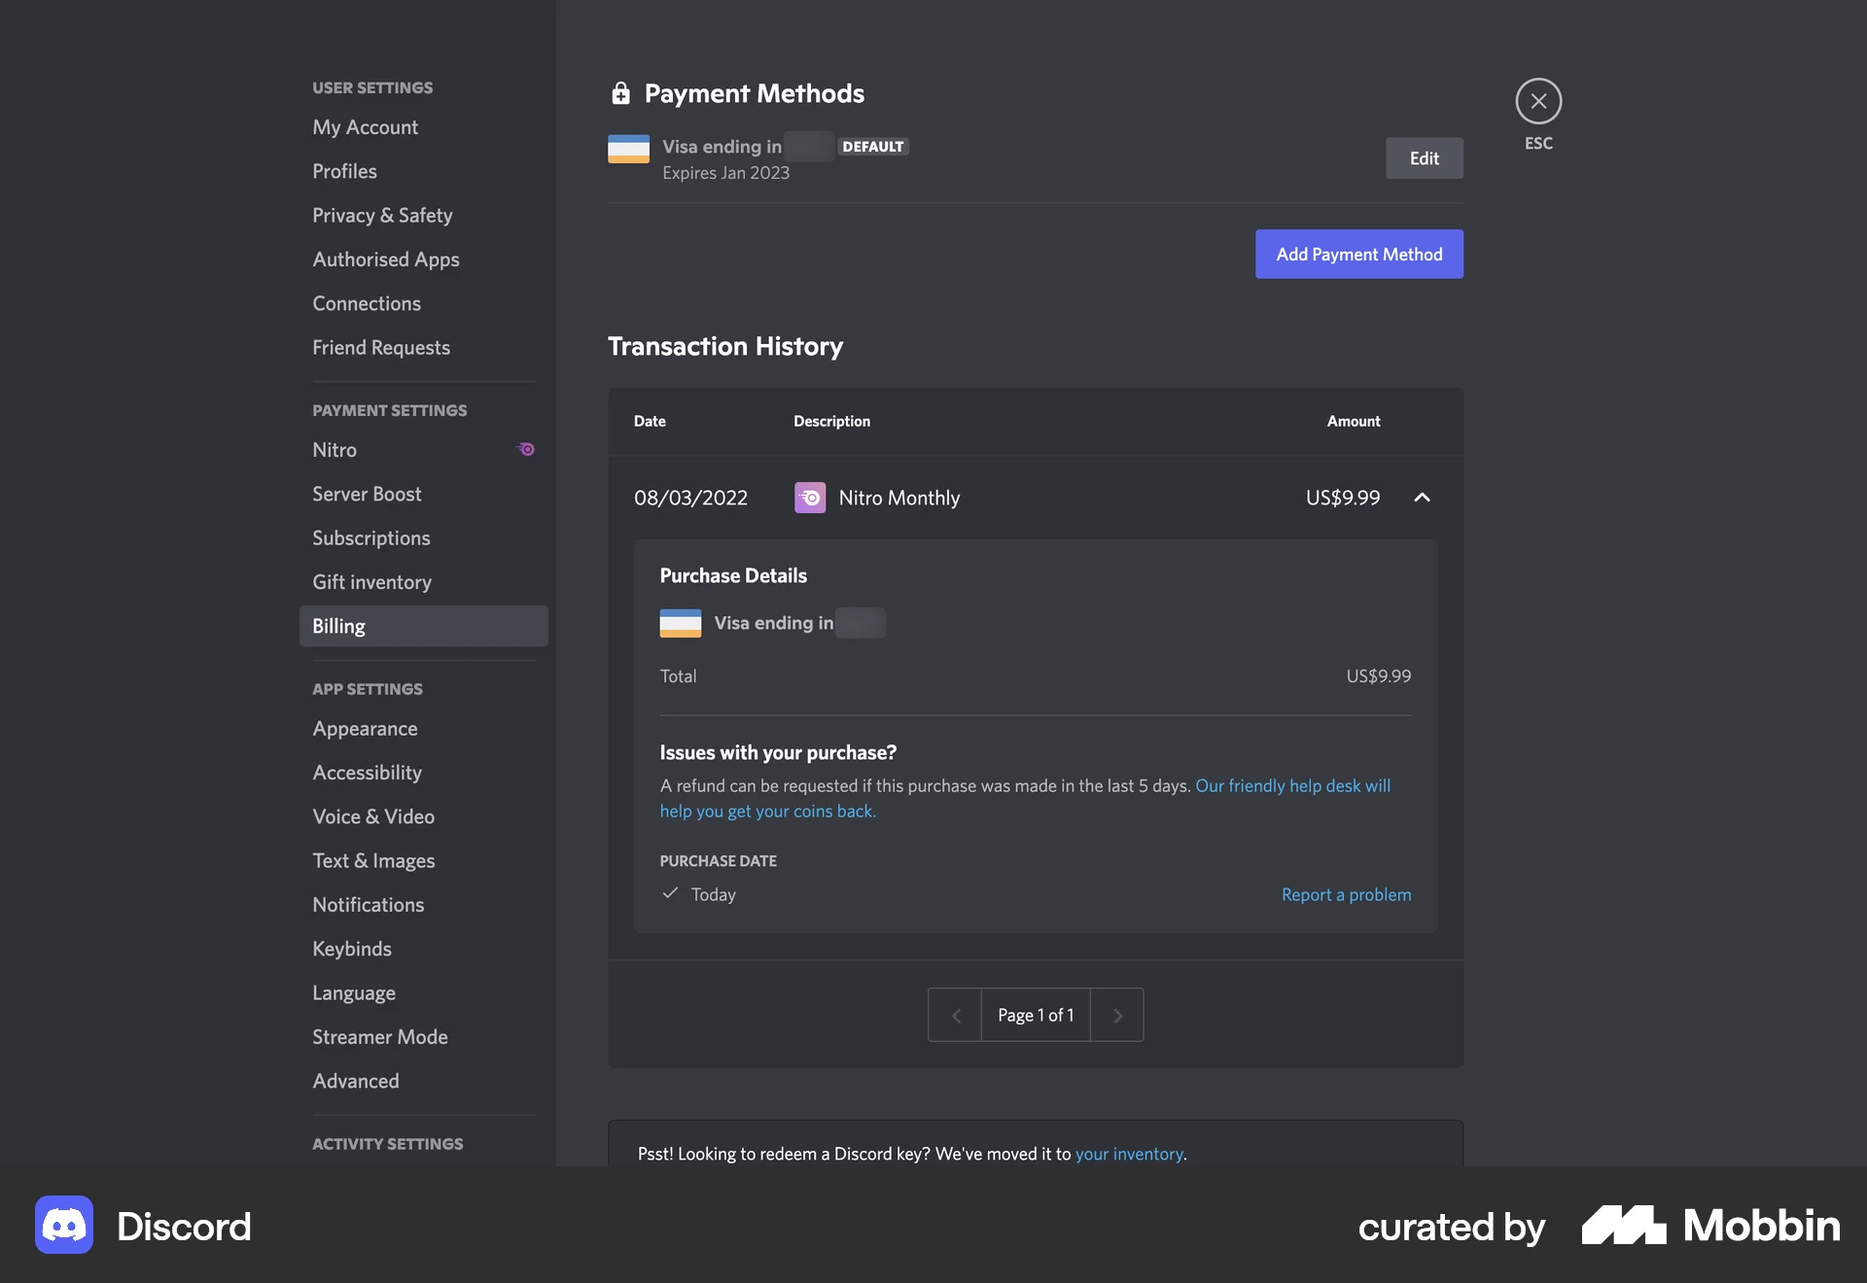
Task: Click the Discord logo at bottom left
Action: pos(62,1225)
